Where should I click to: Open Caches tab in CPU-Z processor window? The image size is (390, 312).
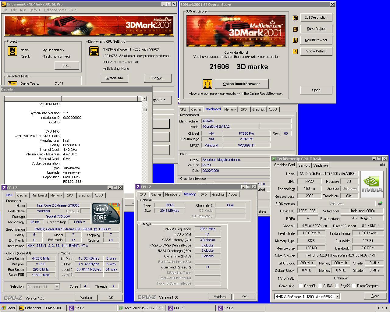23,195
